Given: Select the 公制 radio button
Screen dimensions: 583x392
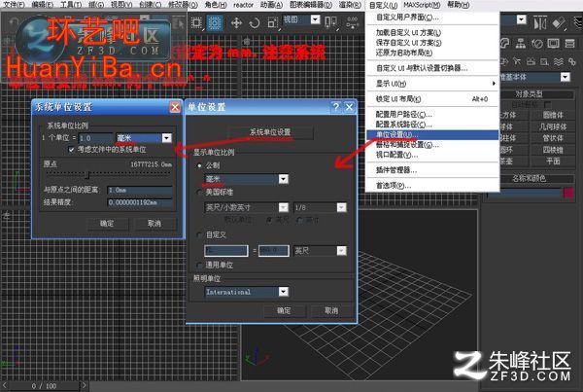Looking at the screenshot, I should tap(200, 165).
